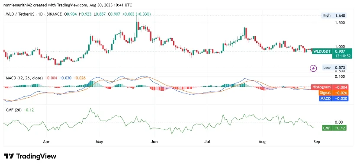The image size is (357, 166).
Task: Click the High 1.648 price marker
Action: point(334,16)
